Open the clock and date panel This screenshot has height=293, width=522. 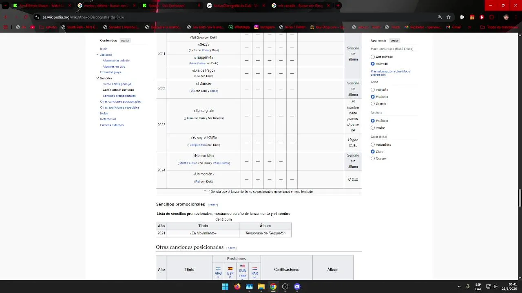pos(509,286)
